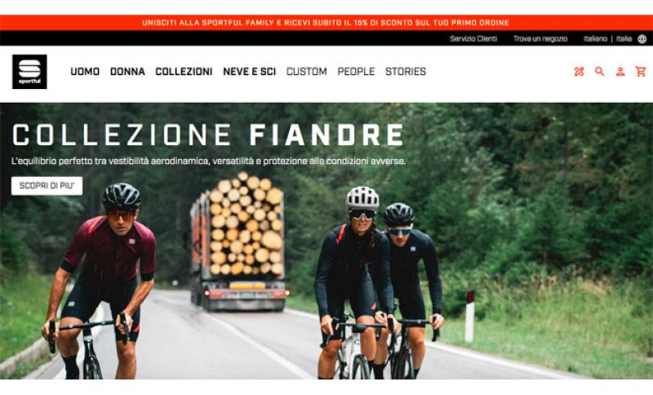This screenshot has height=395, width=653.
Task: Open the Trova un negozio link
Action: (540, 38)
